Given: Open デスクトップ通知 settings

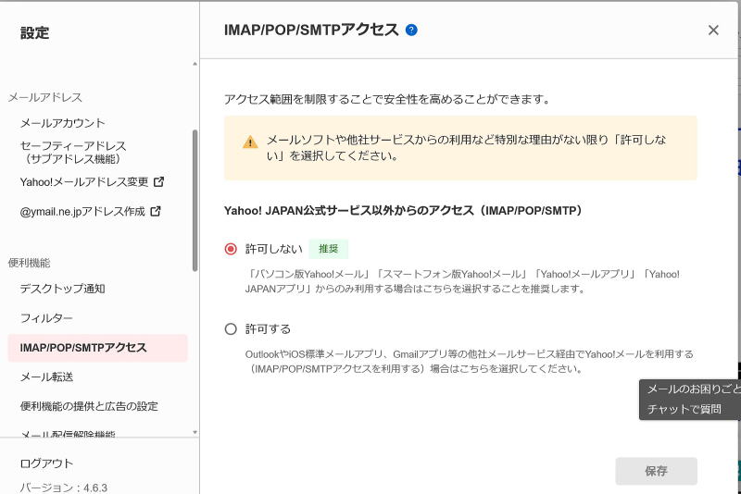Looking at the screenshot, I should (63, 289).
